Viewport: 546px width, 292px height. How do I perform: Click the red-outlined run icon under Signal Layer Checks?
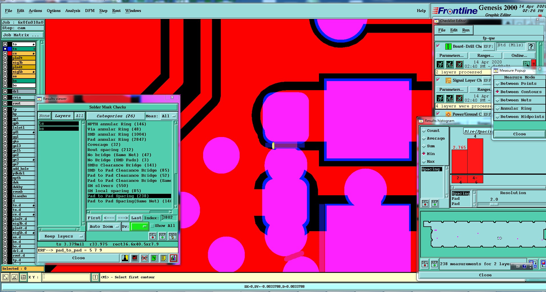tap(459, 98)
